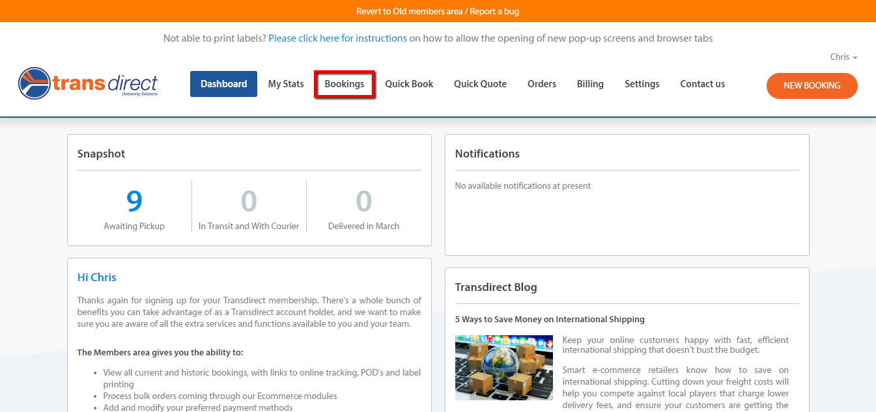Go to the Dashboard tab
The image size is (876, 412).
(223, 84)
